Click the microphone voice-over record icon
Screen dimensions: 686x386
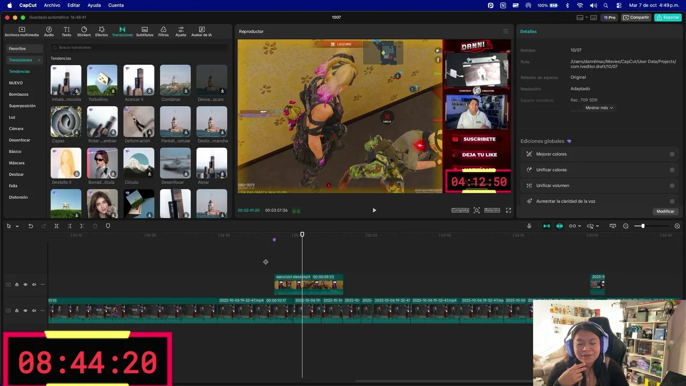coord(529,226)
